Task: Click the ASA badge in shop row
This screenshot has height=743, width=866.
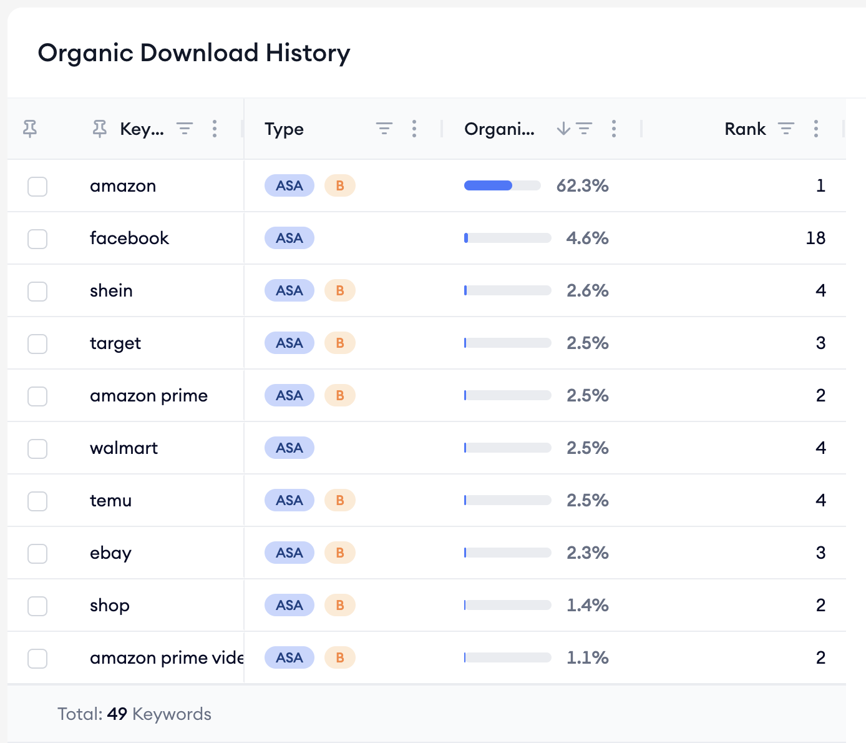Action: (289, 605)
